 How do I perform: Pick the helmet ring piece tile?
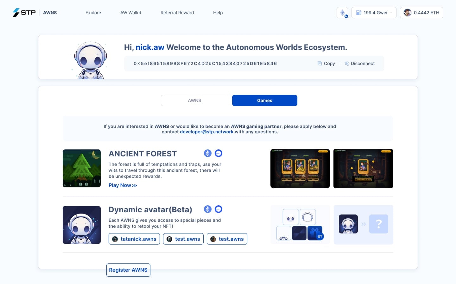(x=308, y=217)
